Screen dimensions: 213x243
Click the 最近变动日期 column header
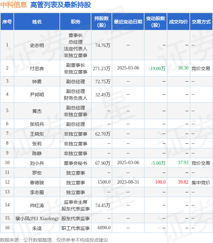pyautogui.click(x=128, y=22)
